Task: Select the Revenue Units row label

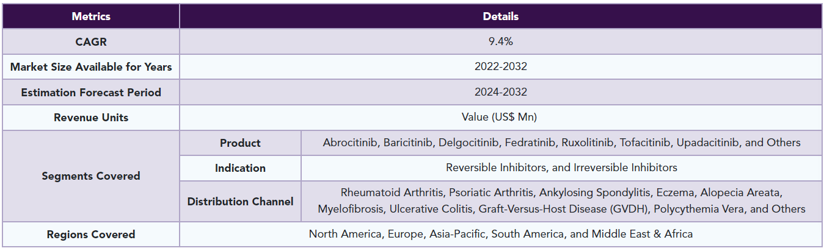Action: [x=91, y=118]
